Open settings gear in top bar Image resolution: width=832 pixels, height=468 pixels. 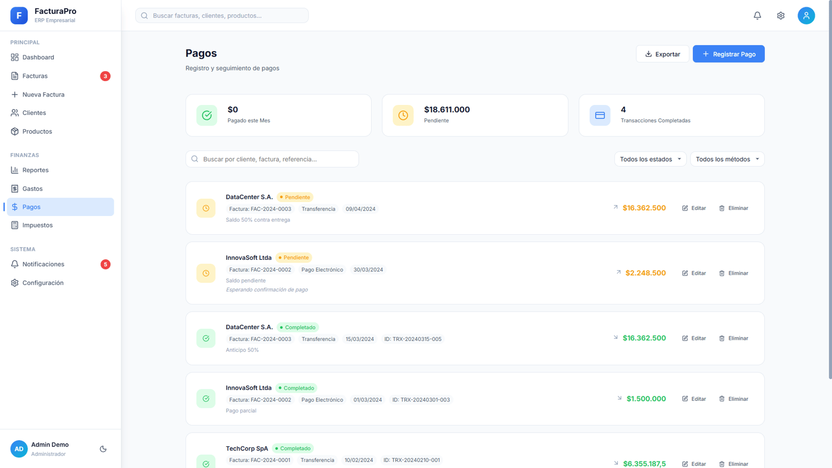click(780, 16)
